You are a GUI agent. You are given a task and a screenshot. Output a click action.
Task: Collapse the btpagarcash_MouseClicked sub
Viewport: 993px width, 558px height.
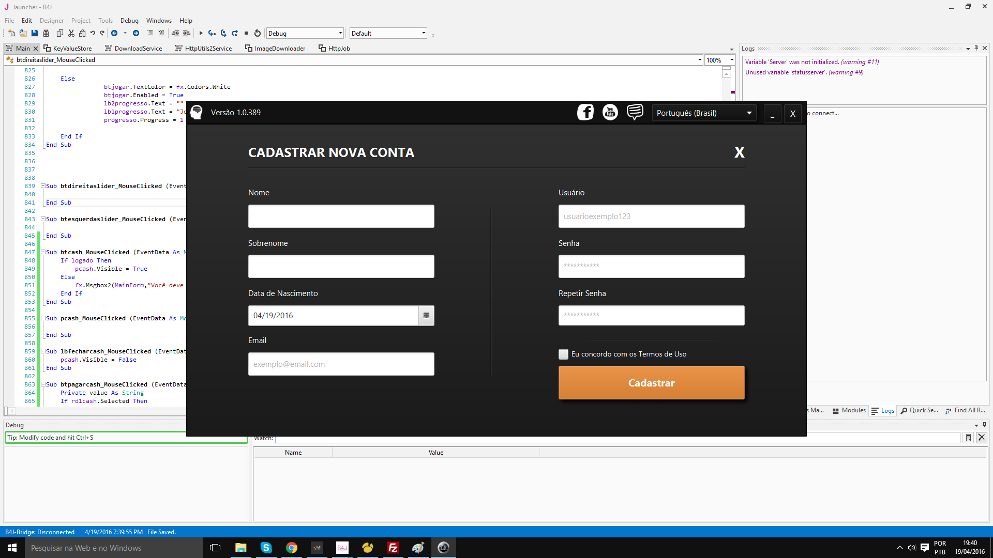pos(43,384)
